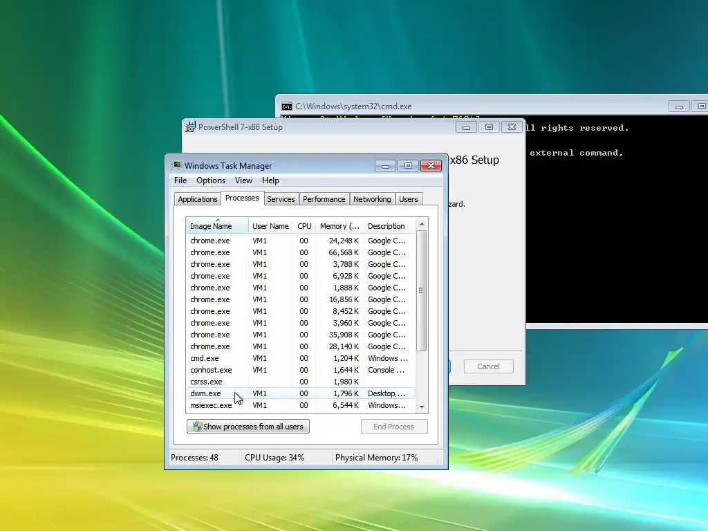Click the process list scroll down arrow
Viewport: 708px width, 531px height.
[422, 407]
